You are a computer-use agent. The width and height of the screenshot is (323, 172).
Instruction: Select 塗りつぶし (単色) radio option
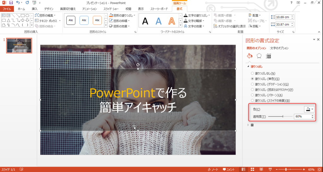pos(252,79)
